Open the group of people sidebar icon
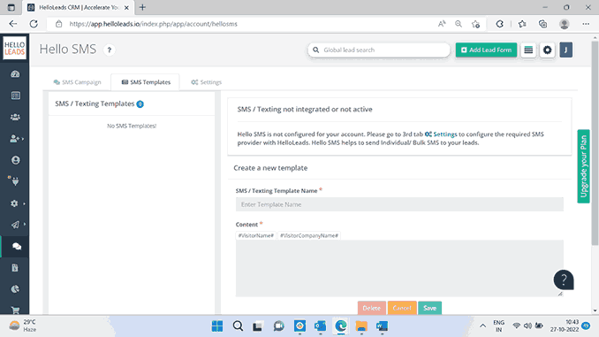The image size is (599, 337). (15, 117)
